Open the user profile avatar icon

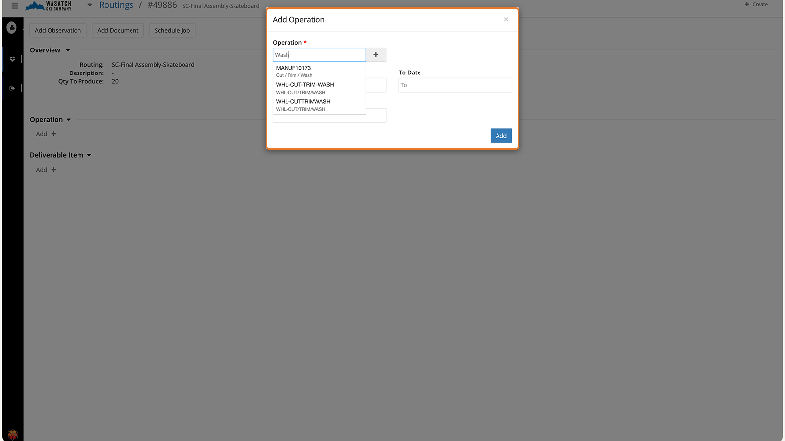[12, 28]
